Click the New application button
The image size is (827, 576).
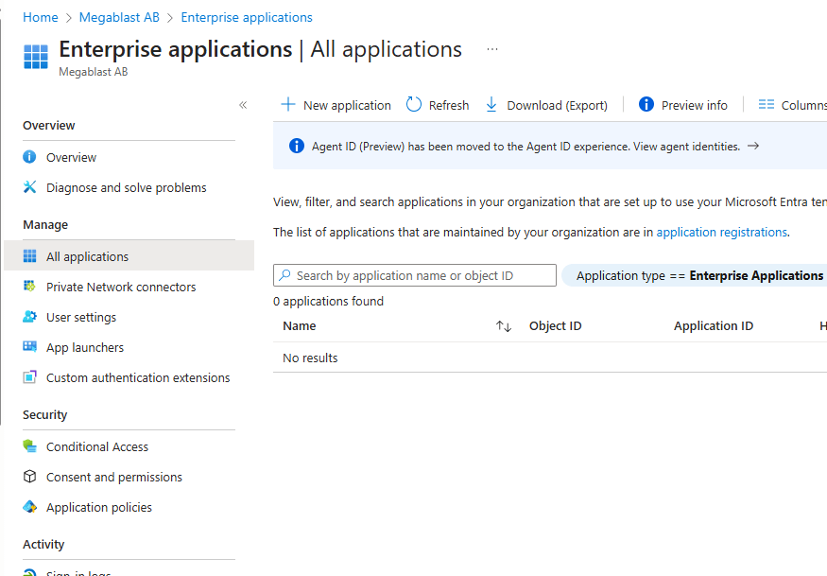336,105
